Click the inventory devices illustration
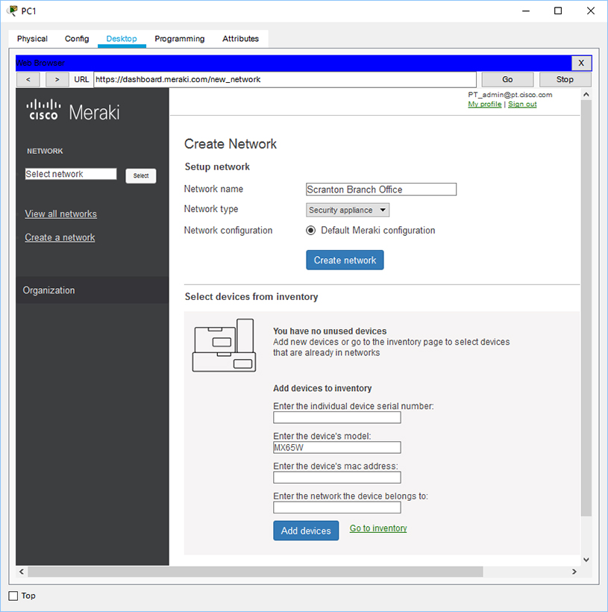The image size is (608, 612). (x=224, y=346)
